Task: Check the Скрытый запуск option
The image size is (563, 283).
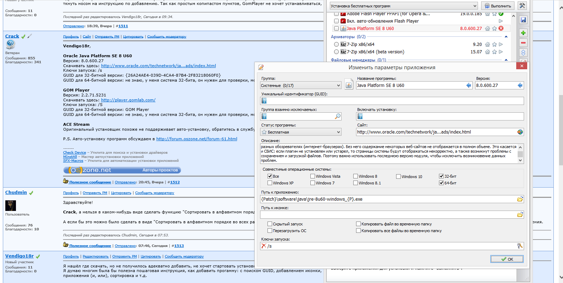Action: pos(270,224)
